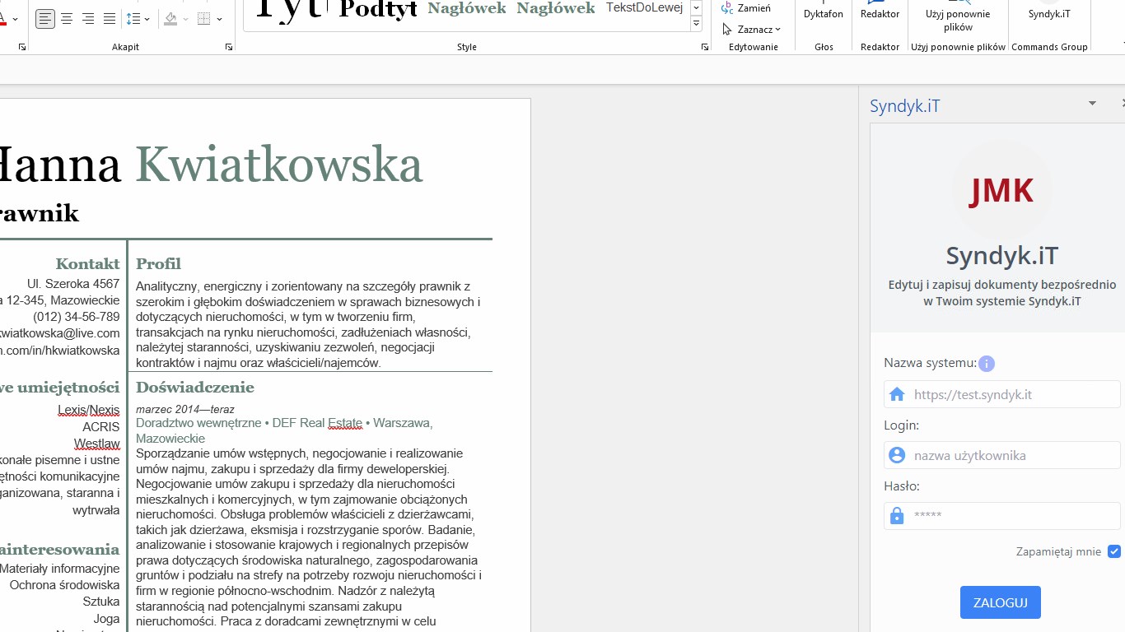Open font color dropdown arrow

[x=14, y=19]
